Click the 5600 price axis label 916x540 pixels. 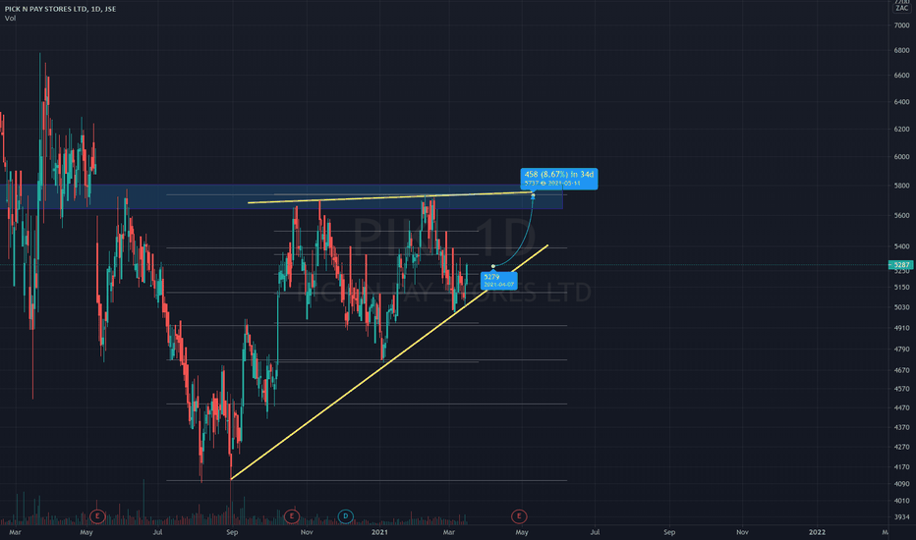(x=901, y=215)
